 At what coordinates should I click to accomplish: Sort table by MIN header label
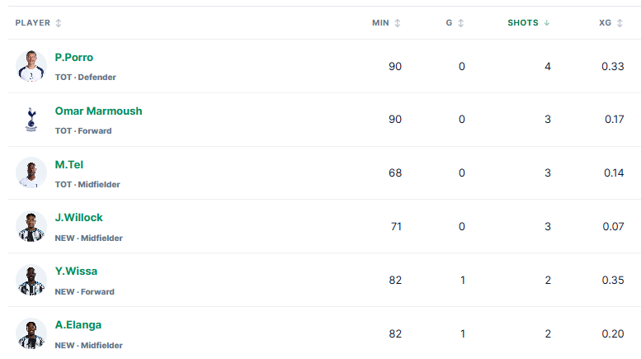pyautogui.click(x=380, y=23)
